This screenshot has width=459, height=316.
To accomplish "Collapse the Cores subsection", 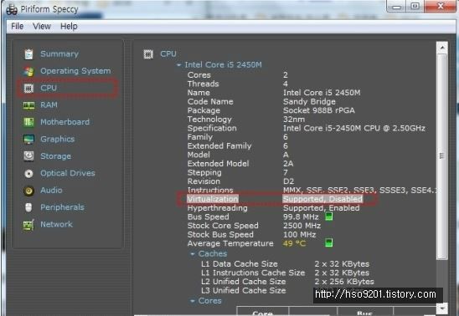I will click(x=193, y=301).
